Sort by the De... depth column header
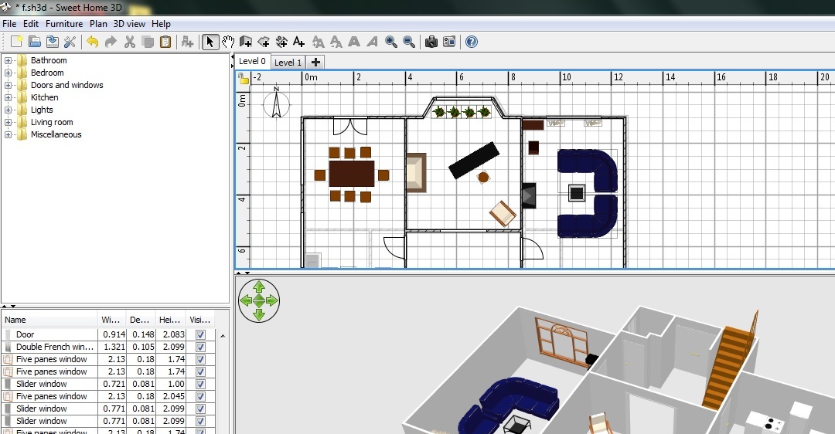This screenshot has width=835, height=434. (x=141, y=320)
